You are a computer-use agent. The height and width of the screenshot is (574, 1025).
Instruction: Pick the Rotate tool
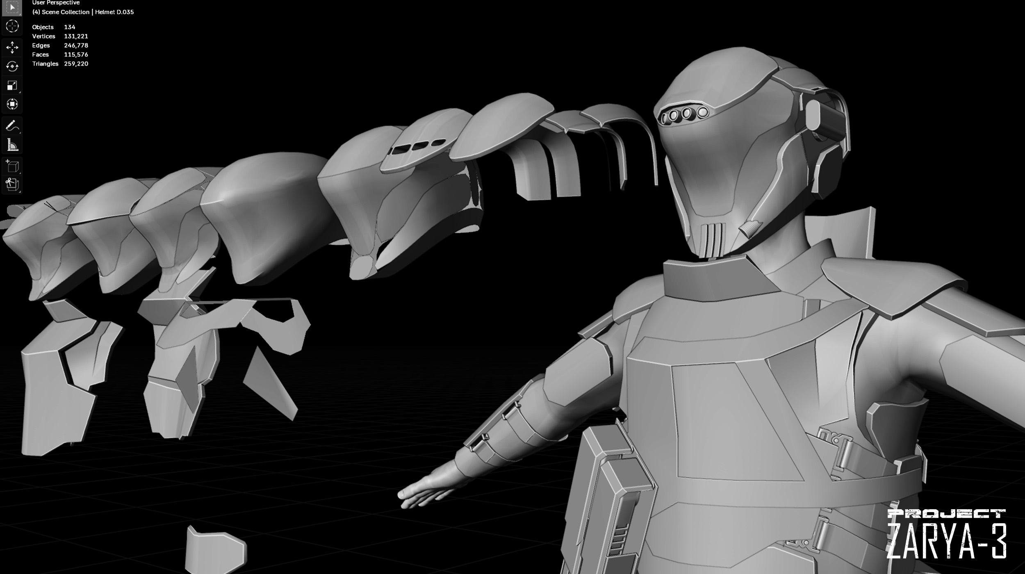[12, 66]
